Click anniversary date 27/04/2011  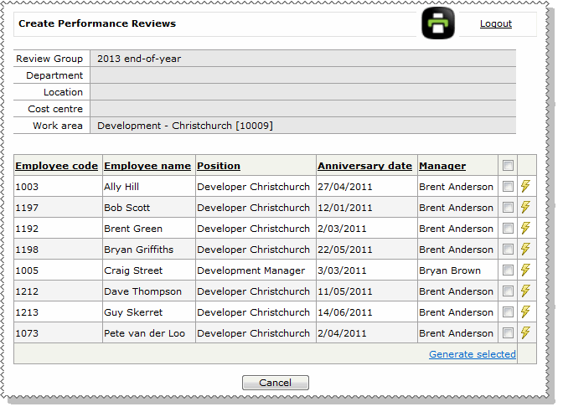coord(345,187)
